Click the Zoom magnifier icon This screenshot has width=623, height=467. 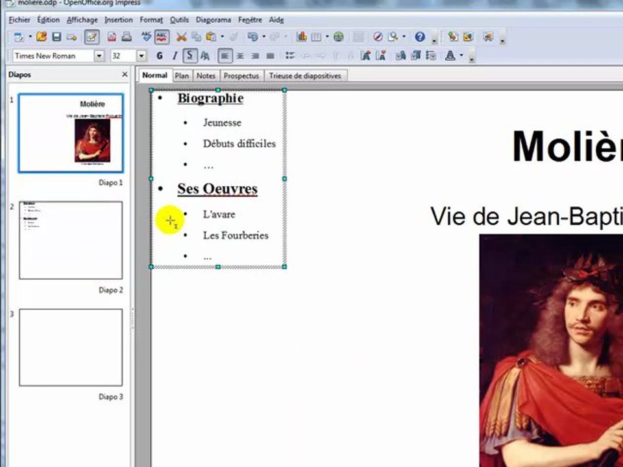pos(393,37)
